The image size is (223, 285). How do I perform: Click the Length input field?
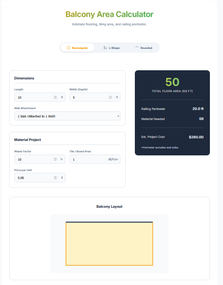pyautogui.click(x=40, y=97)
